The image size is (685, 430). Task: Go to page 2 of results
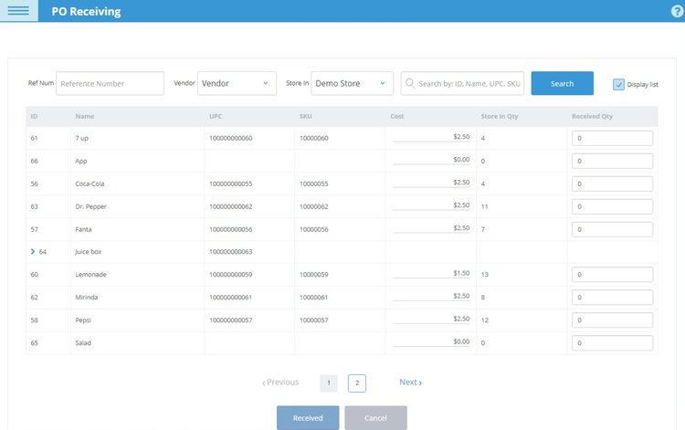pyautogui.click(x=356, y=383)
